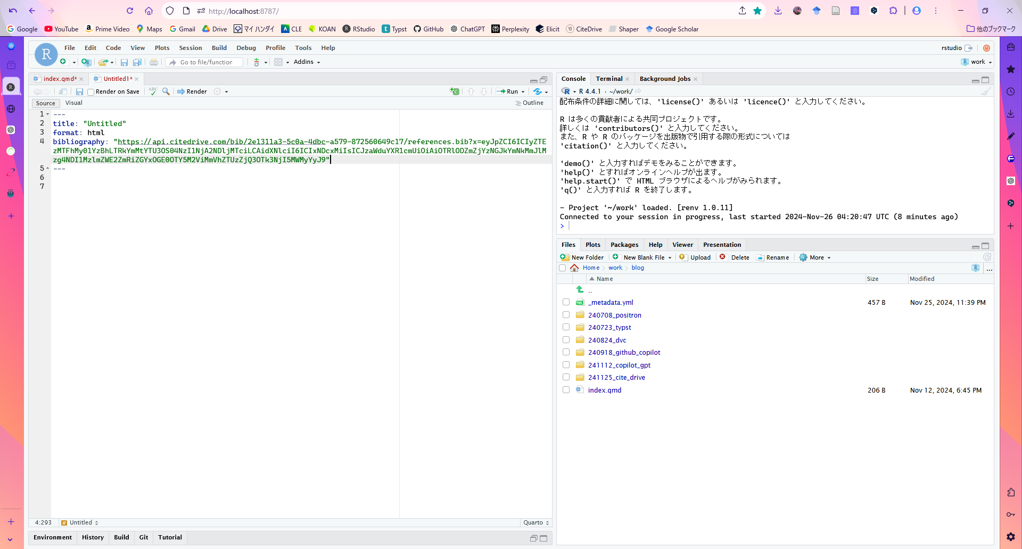
Task: Enable the Render on Save checkbox
Action: pyautogui.click(x=91, y=92)
